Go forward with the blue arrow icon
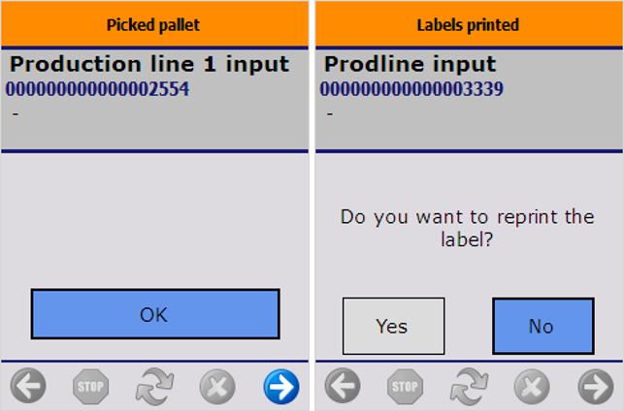The image size is (624, 411). point(280,388)
